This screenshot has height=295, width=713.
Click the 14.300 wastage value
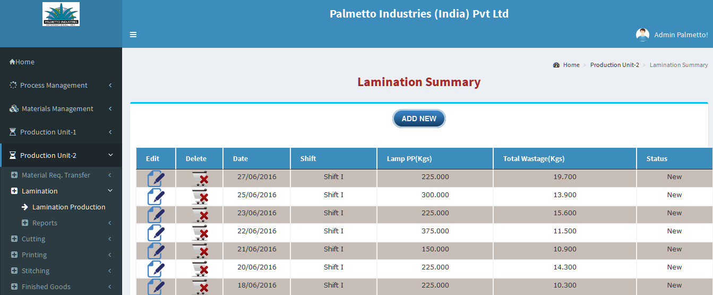[565, 267]
